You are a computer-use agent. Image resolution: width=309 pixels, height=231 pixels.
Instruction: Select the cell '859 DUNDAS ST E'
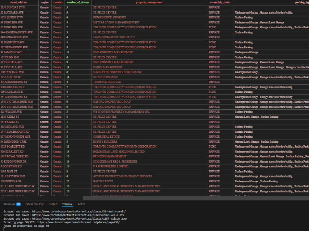point(19,92)
